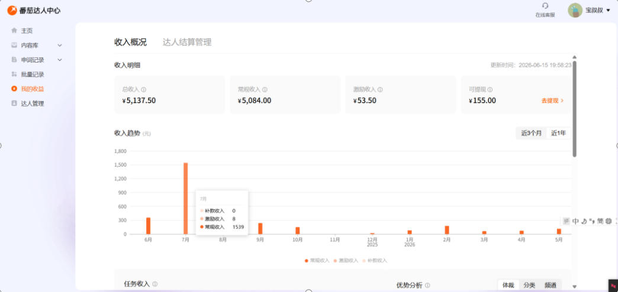Select the 体裁 tab in 优势分析

[508, 285]
